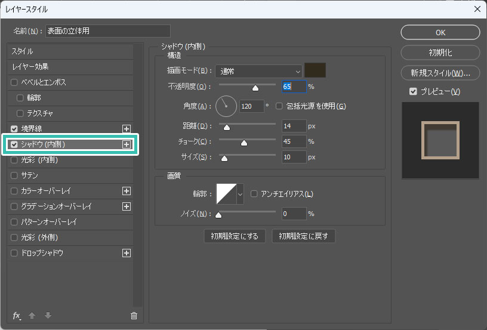The width and height of the screenshot is (487, 330).
Task: Click the 新規スタイル(W)... button
Action: pyautogui.click(x=440, y=73)
